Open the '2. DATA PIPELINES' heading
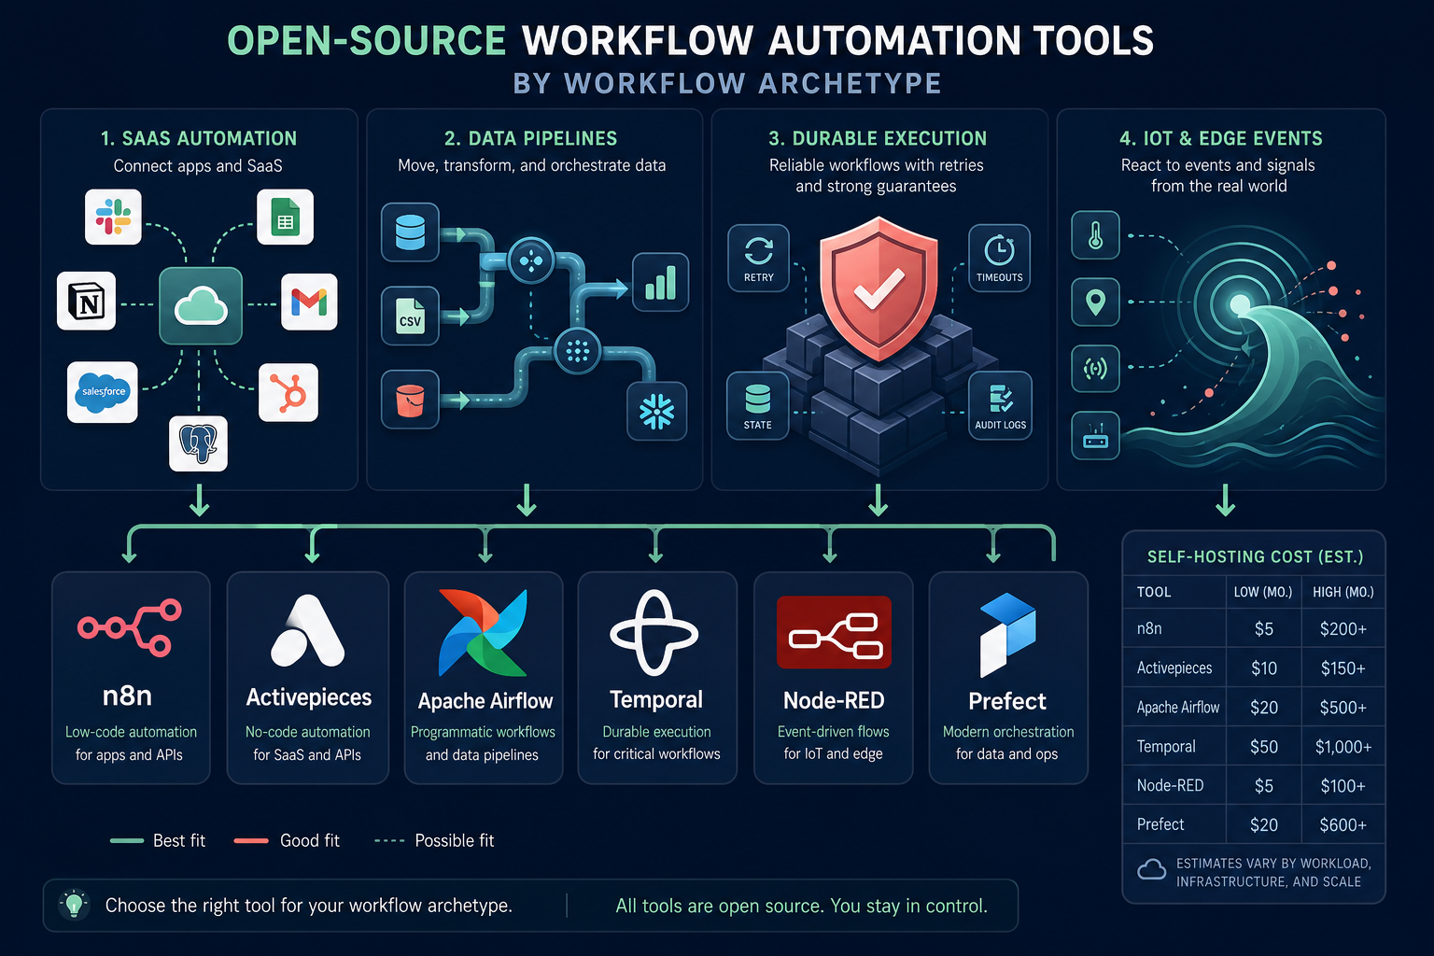 (531, 138)
